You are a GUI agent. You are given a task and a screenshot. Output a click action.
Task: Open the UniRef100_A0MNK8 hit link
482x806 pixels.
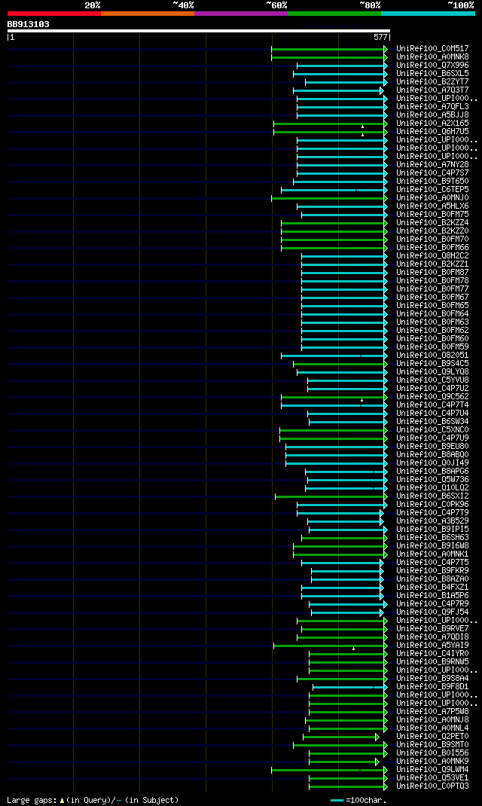(432, 57)
